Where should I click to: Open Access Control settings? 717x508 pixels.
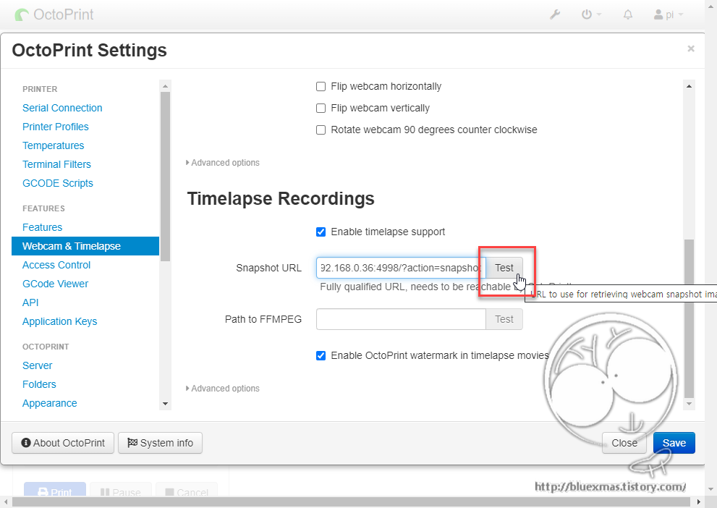coord(56,265)
